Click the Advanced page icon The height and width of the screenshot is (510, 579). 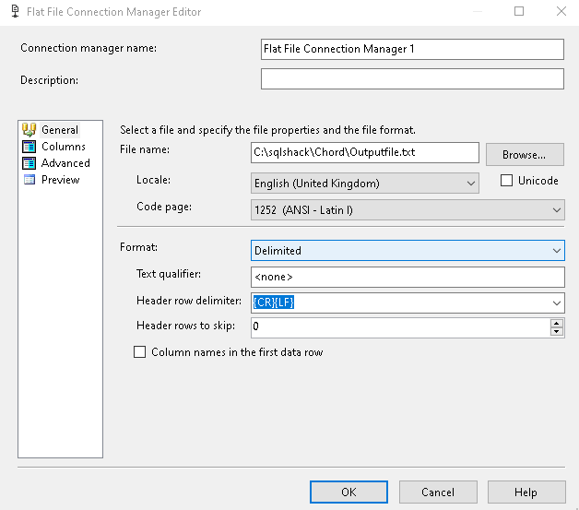click(29, 163)
